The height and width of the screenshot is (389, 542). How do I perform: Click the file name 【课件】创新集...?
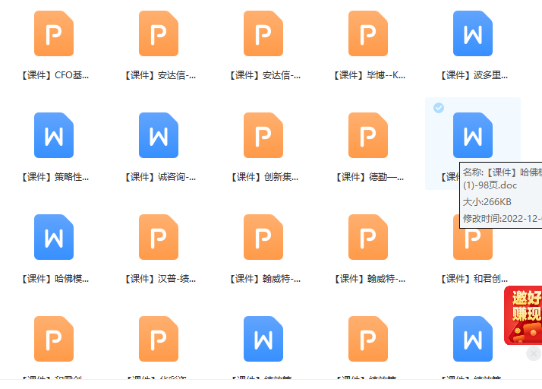click(265, 177)
